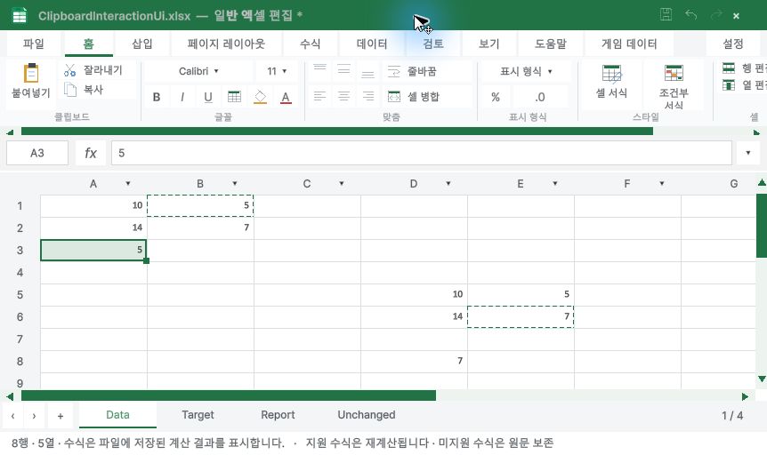
Task: Align text to bottom
Action: click(x=367, y=71)
